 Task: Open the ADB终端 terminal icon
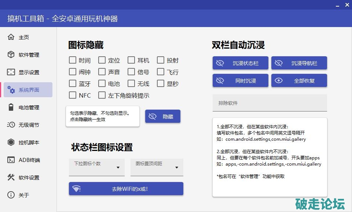click(11, 160)
